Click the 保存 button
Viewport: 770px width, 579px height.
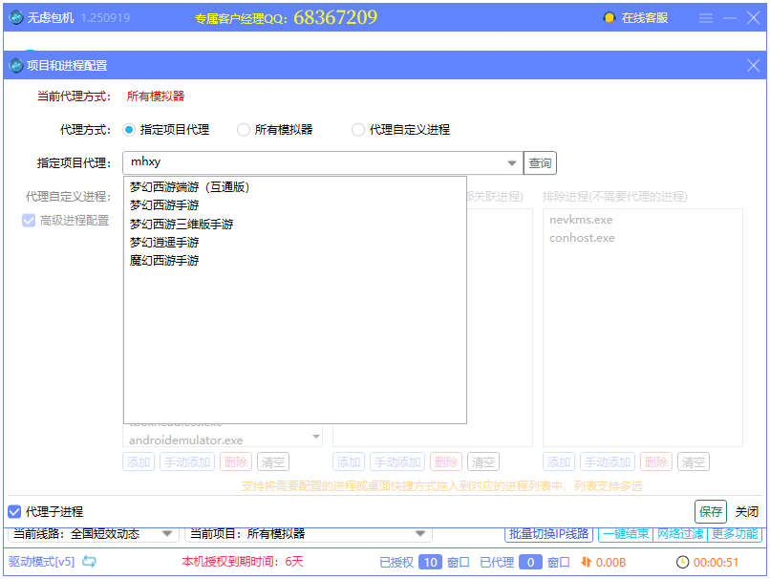pyautogui.click(x=710, y=511)
